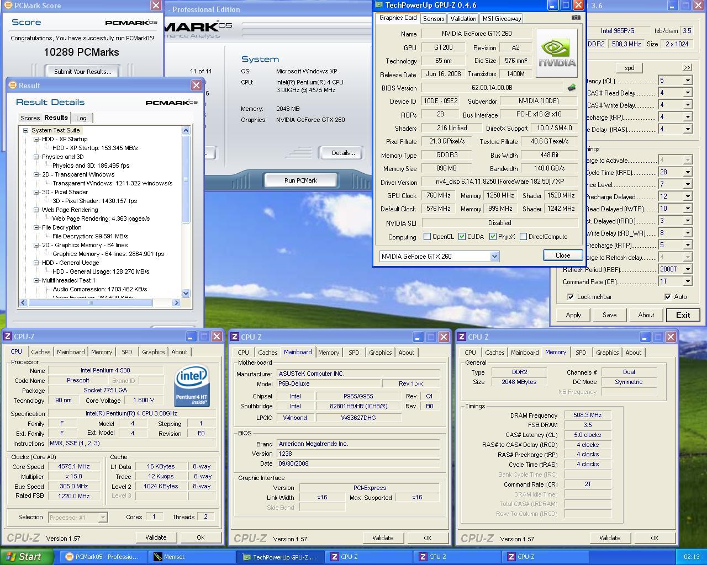Click OK in the Memory CPU-Z window
This screenshot has height=565, width=707.
(x=655, y=538)
